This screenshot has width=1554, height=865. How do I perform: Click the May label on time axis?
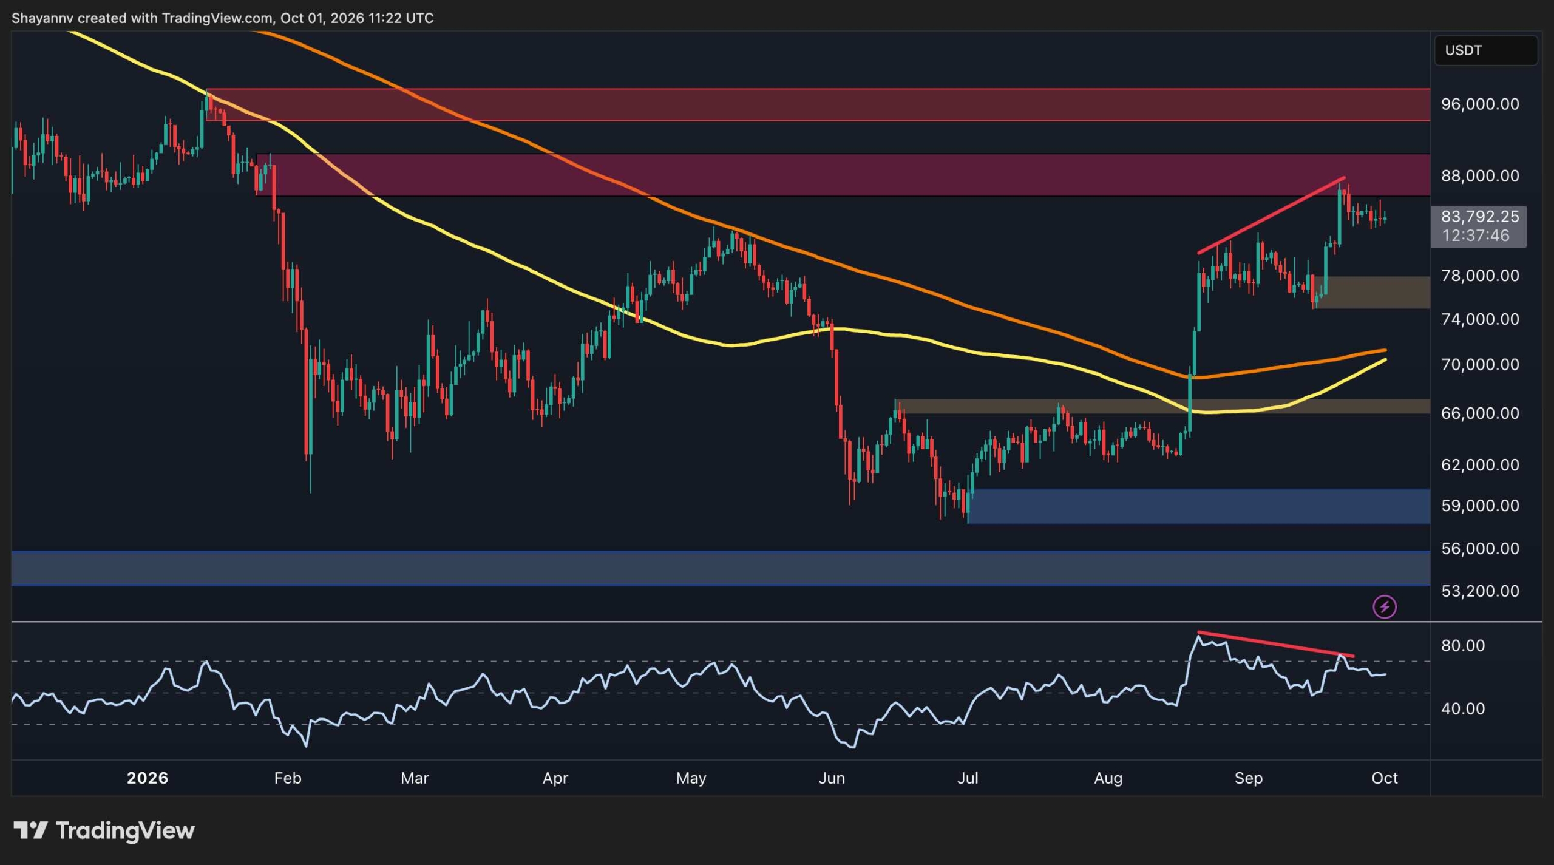pyautogui.click(x=691, y=778)
